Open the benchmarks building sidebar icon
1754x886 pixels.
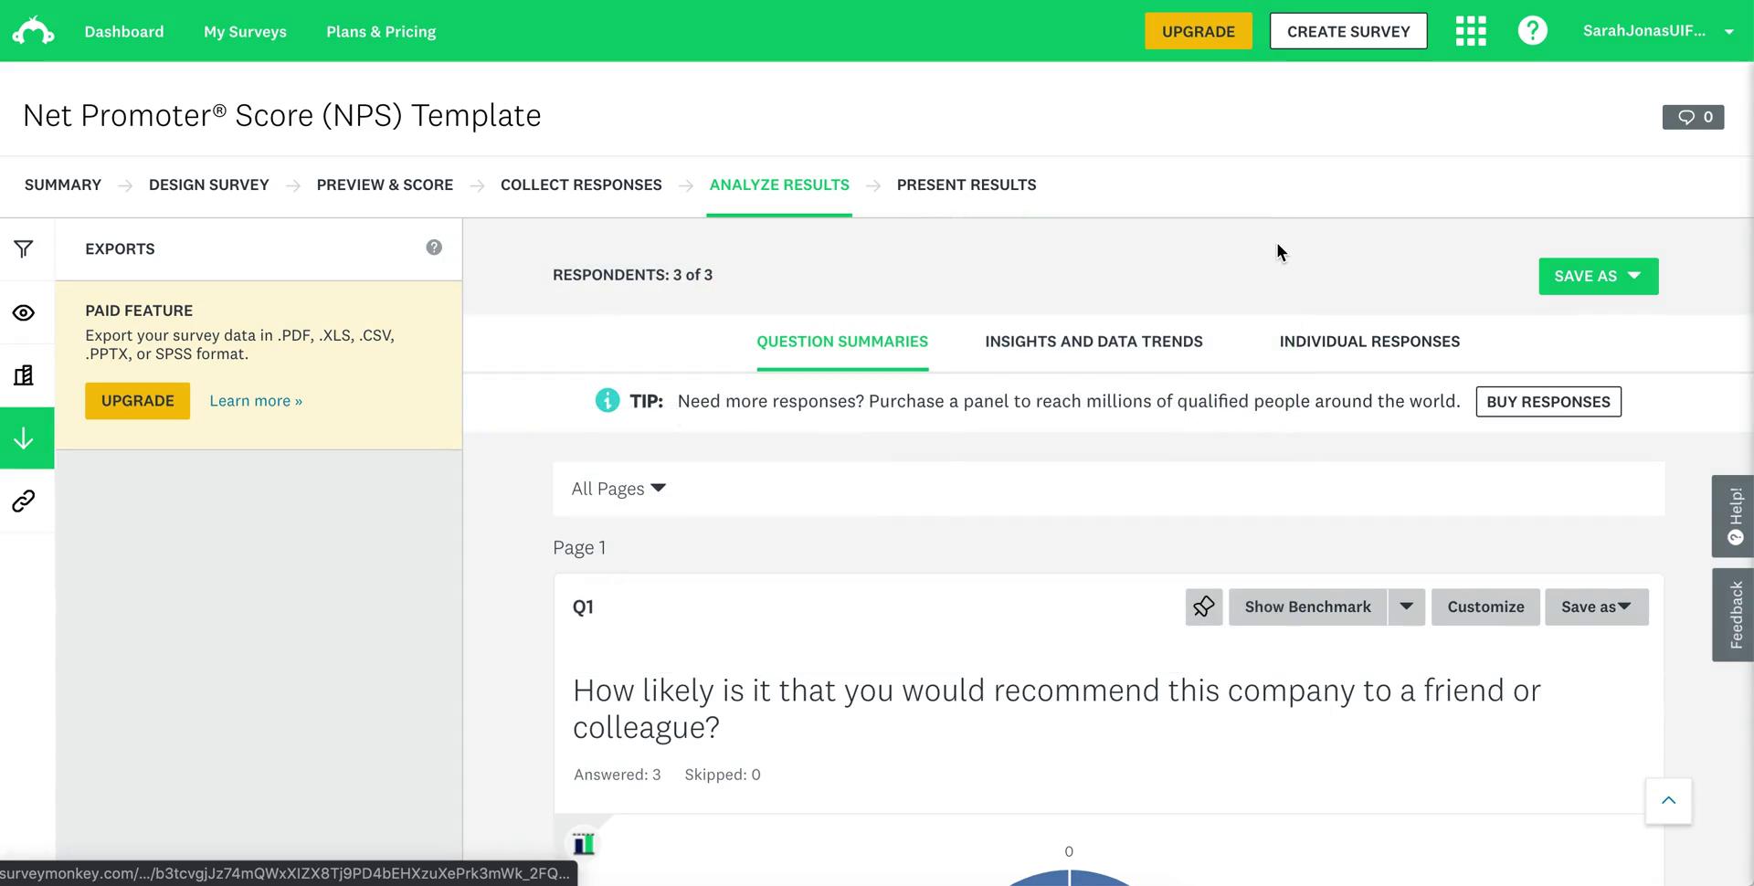click(24, 375)
